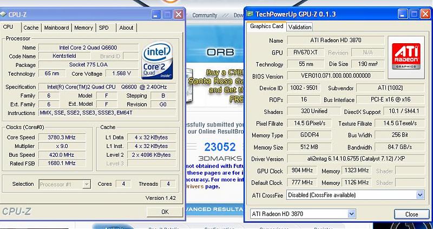Screen dimensions: 433x229
Task: Click the OK button in CPU-Z
Action: pos(165,212)
